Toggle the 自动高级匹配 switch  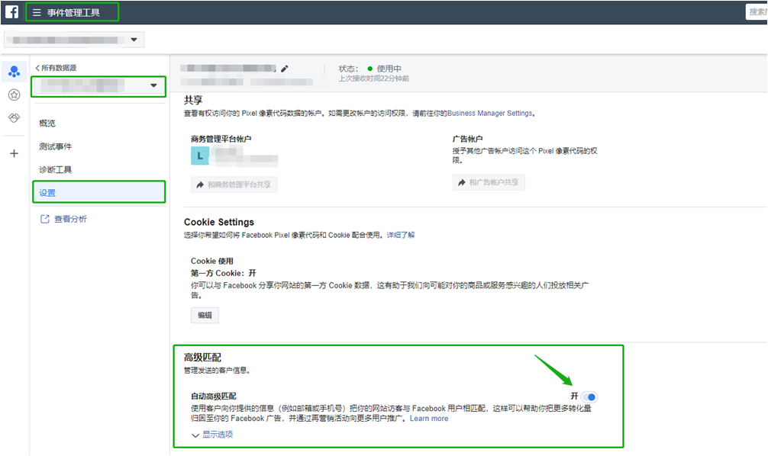click(589, 397)
